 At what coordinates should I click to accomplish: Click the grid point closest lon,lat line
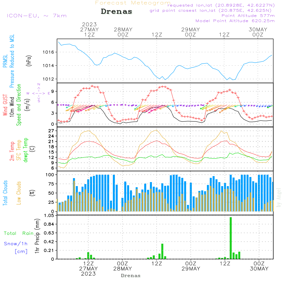[211, 11]
